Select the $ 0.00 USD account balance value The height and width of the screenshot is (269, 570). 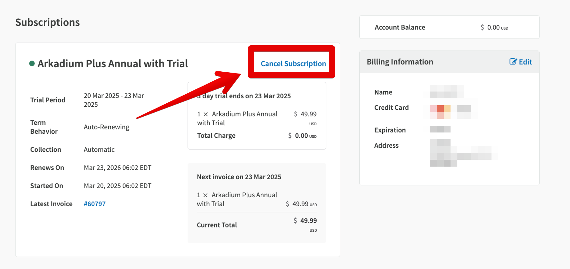point(494,27)
